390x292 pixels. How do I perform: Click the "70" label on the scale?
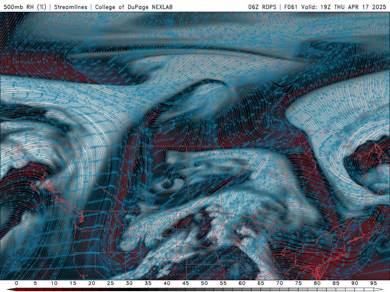pyautogui.click(x=279, y=283)
